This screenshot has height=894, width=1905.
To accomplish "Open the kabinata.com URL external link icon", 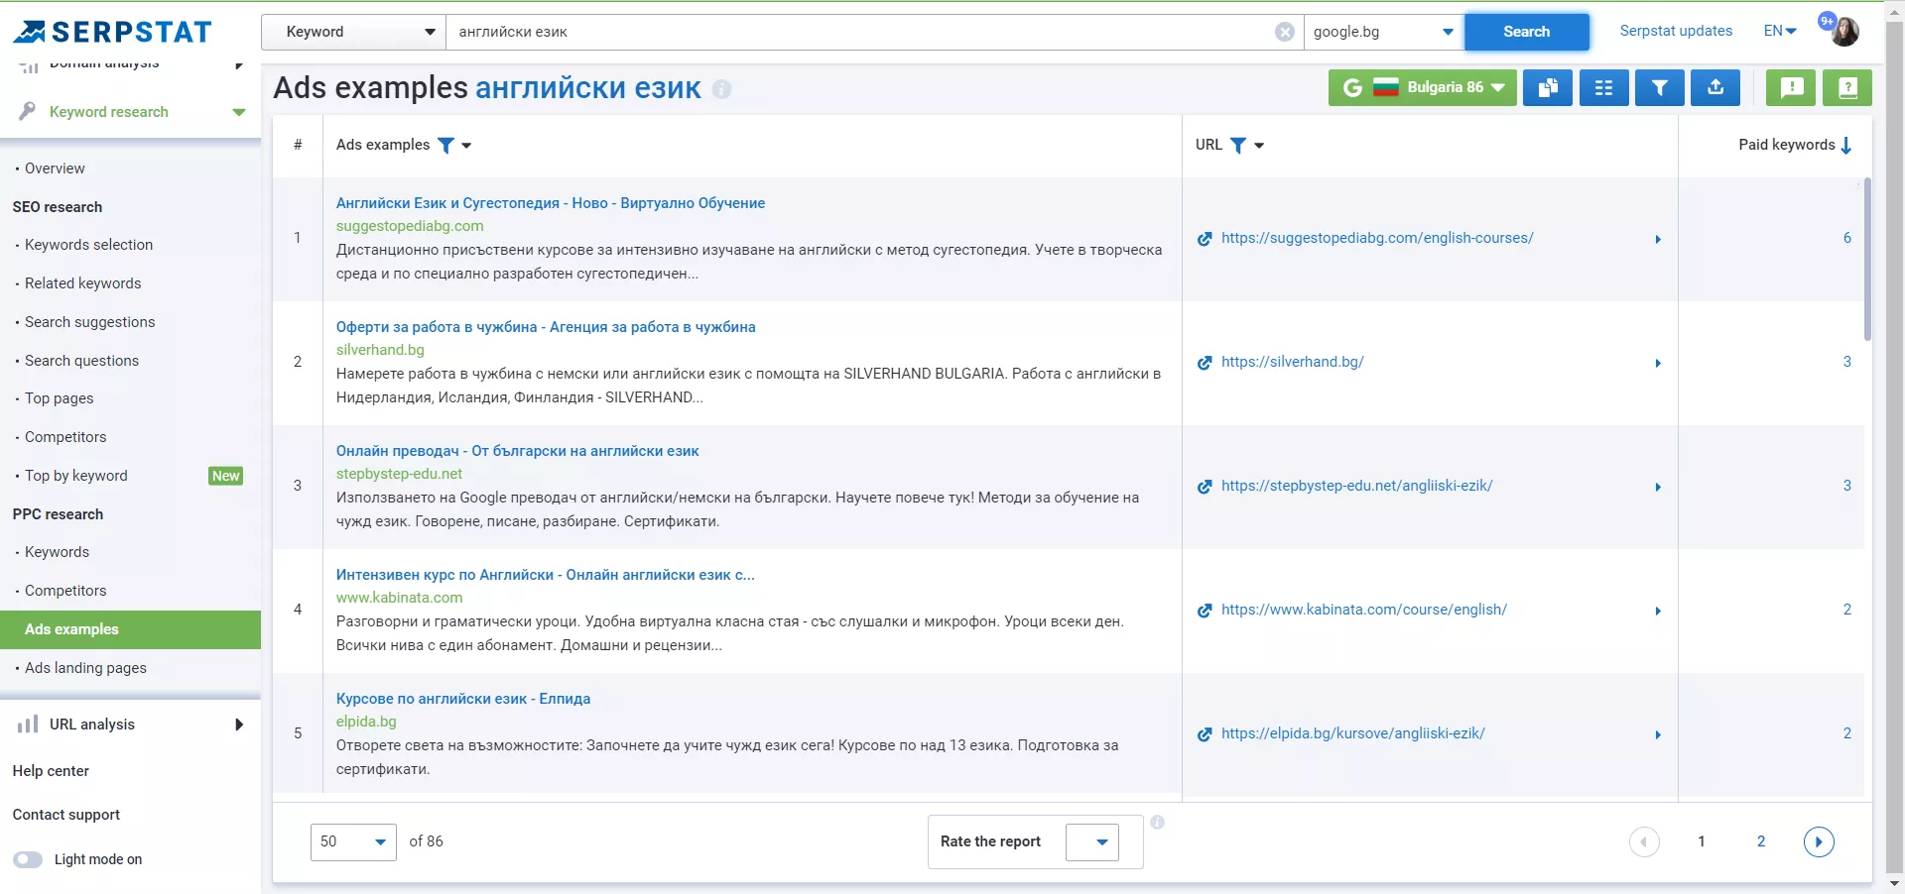I will pyautogui.click(x=1205, y=611).
